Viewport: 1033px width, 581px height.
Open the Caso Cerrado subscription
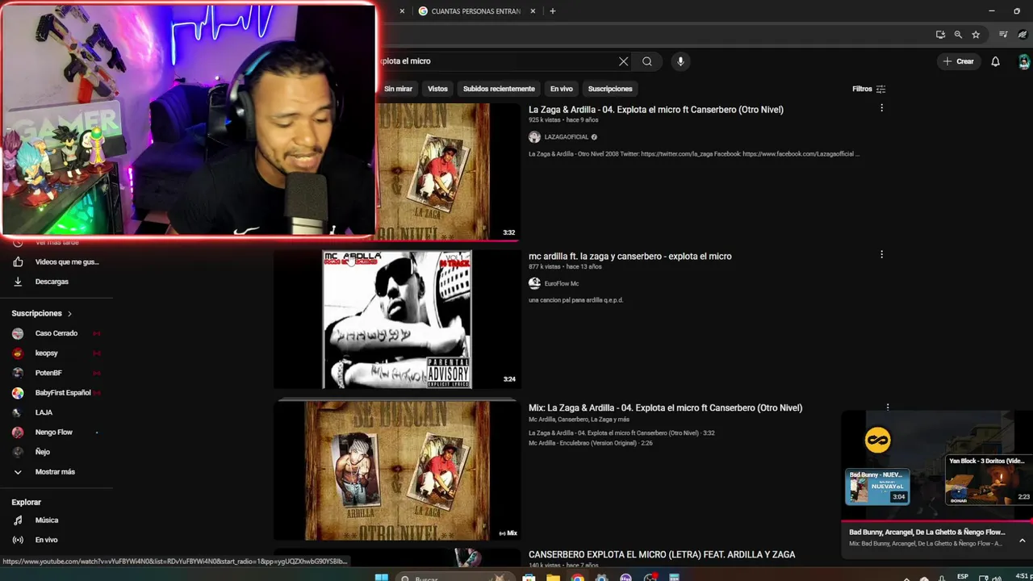[x=56, y=333]
